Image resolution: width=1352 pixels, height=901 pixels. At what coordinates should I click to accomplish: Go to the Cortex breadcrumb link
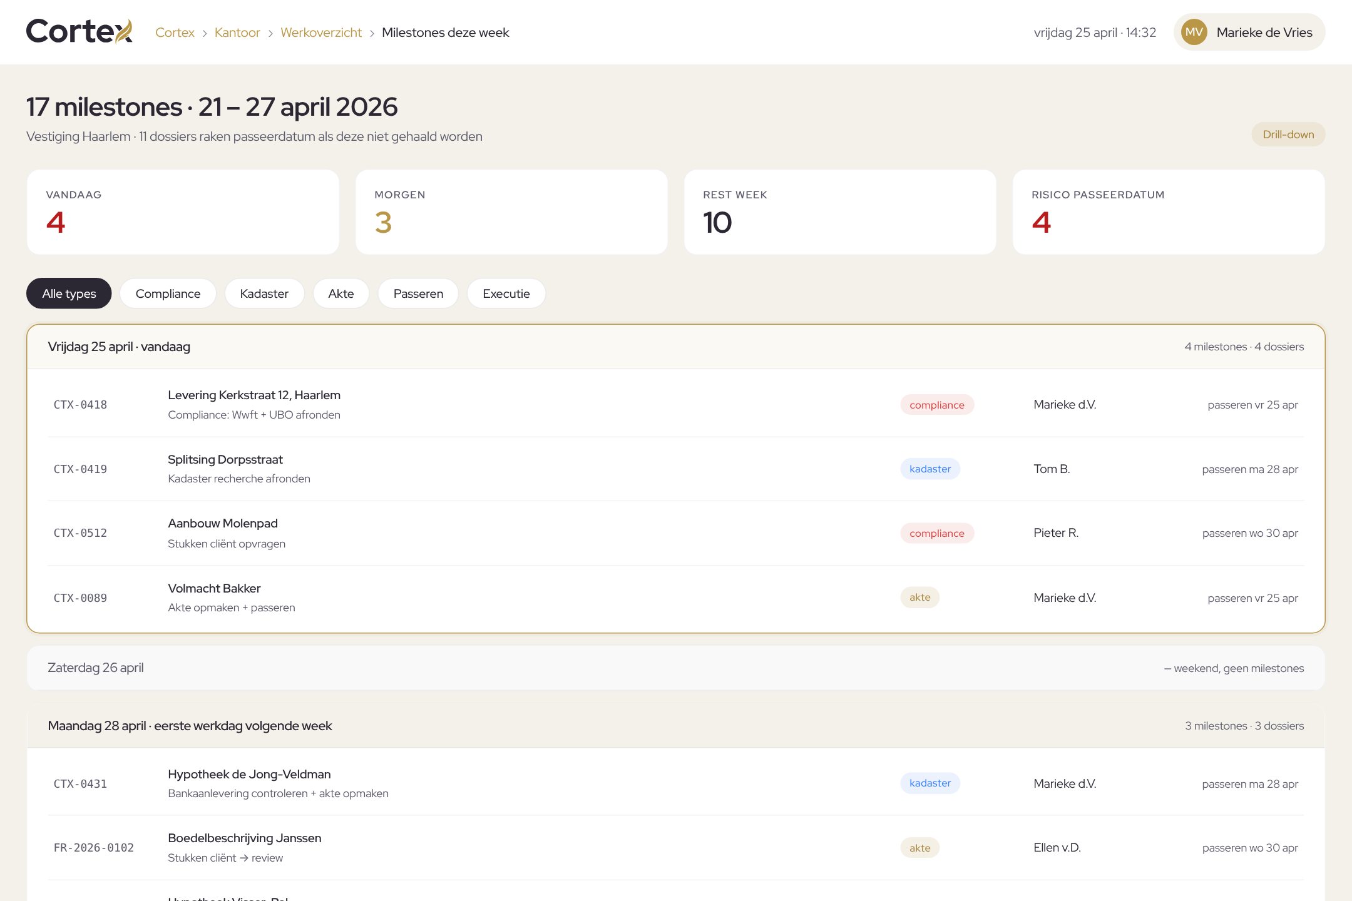[175, 33]
